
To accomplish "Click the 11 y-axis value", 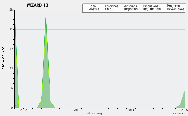I will click(11, 68).
